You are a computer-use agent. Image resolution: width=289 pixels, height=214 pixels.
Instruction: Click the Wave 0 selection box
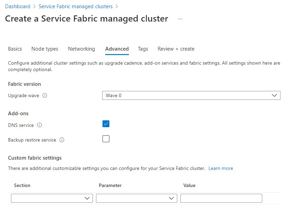(x=191, y=95)
